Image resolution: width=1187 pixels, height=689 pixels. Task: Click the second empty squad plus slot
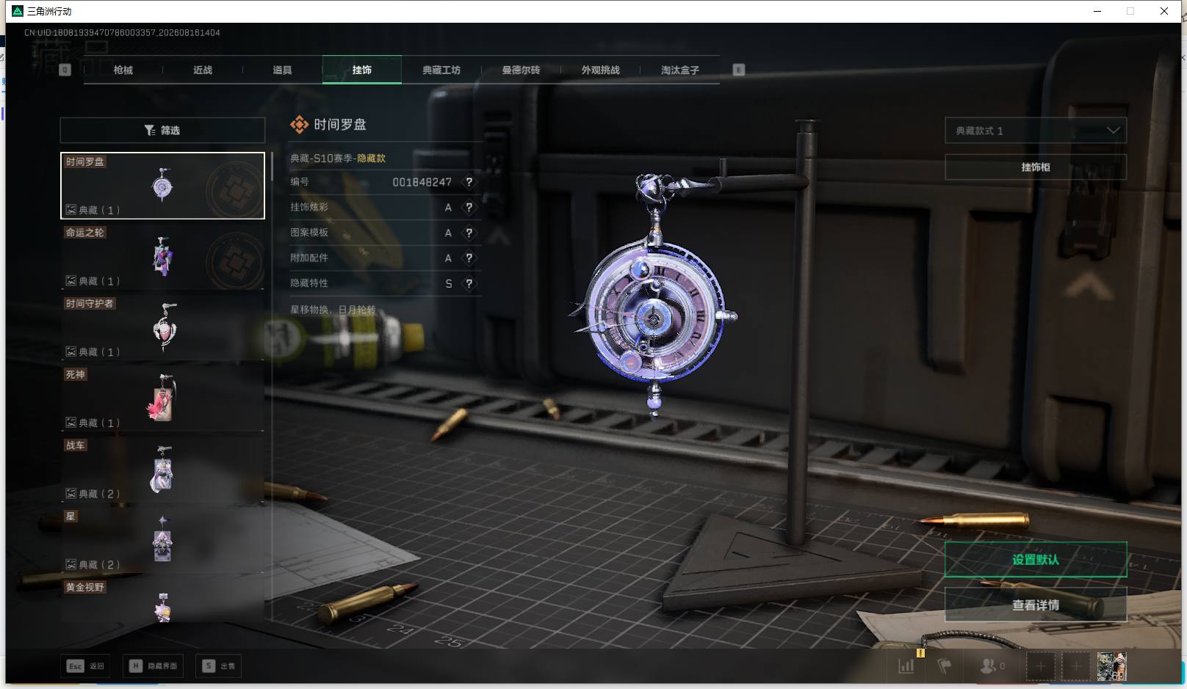click(x=1075, y=666)
